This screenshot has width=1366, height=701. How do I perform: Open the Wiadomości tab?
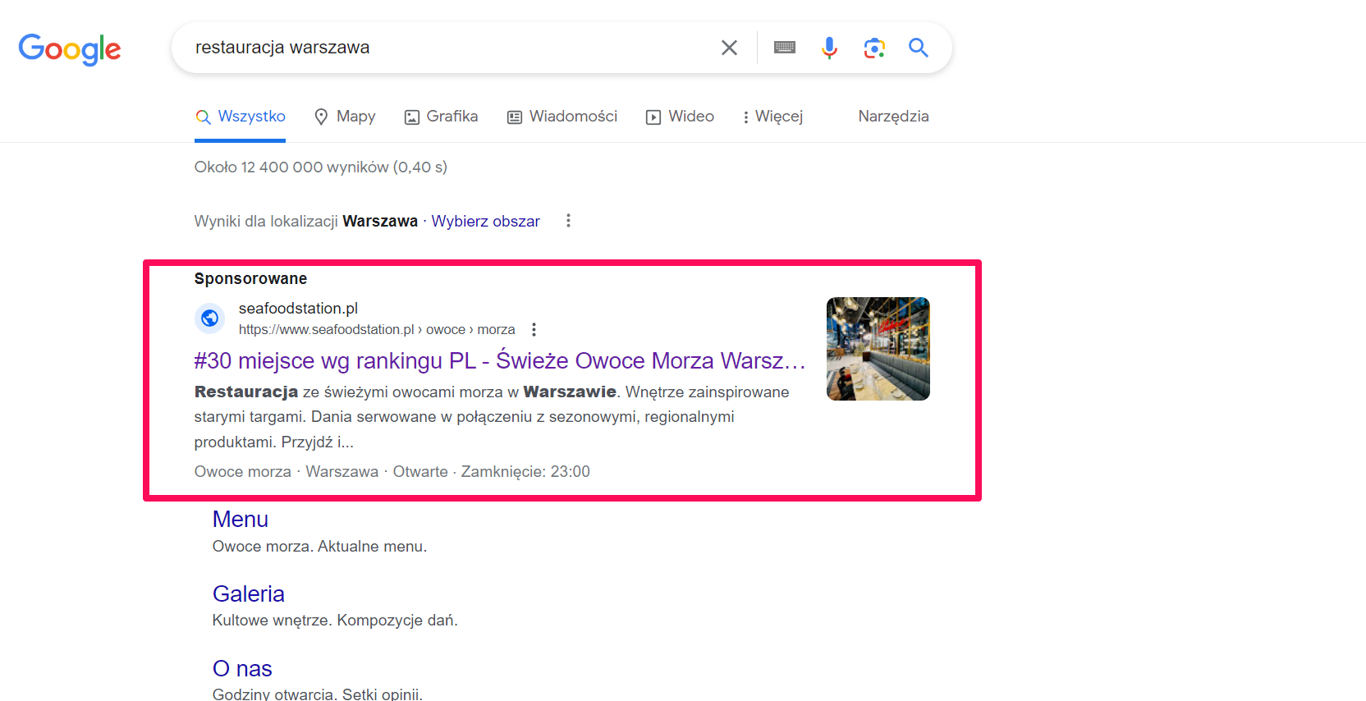(x=562, y=117)
